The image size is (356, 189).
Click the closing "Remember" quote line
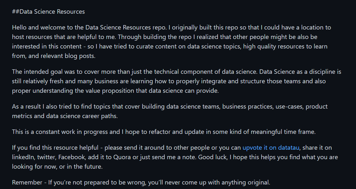click(x=141, y=183)
